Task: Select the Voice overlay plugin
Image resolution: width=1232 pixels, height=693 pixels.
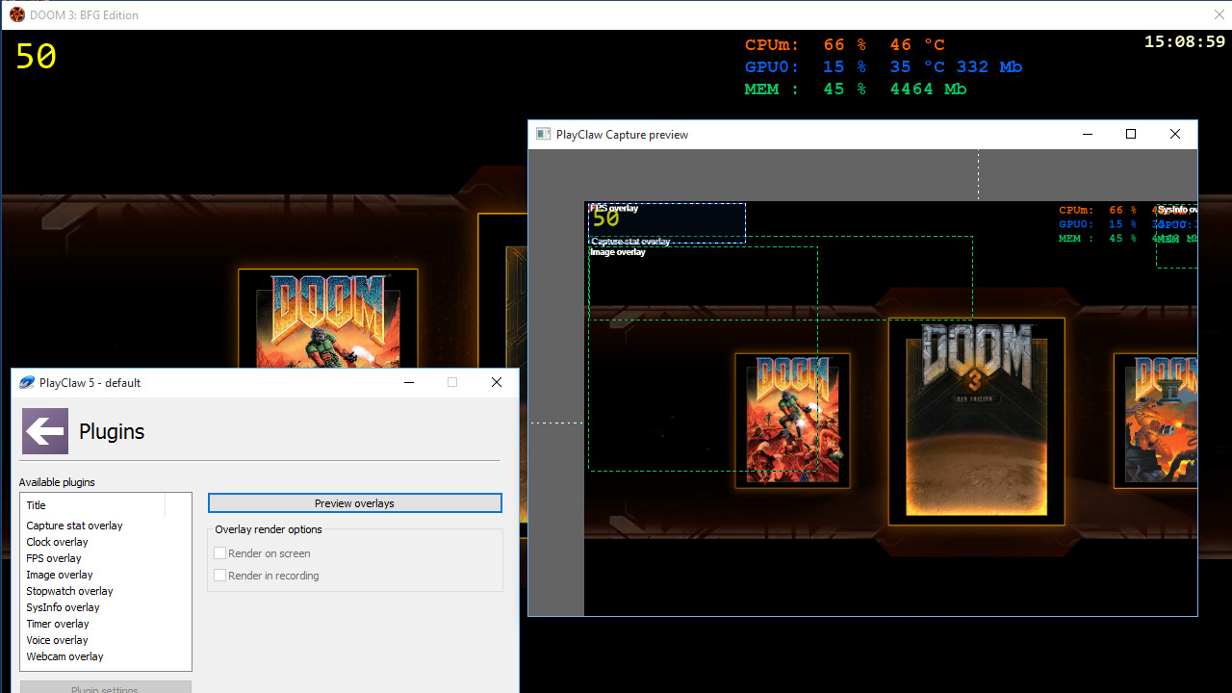Action: (57, 639)
